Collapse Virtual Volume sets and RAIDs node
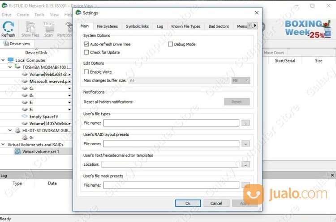 3,144
